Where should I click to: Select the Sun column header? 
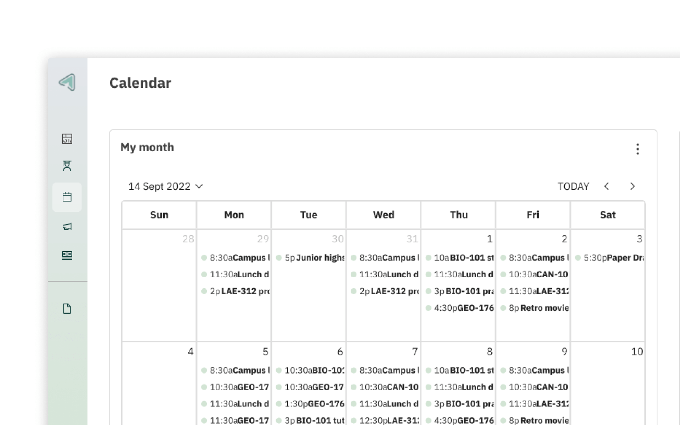(x=159, y=215)
